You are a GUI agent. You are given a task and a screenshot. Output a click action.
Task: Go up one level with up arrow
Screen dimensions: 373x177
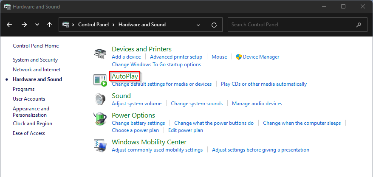click(49, 25)
